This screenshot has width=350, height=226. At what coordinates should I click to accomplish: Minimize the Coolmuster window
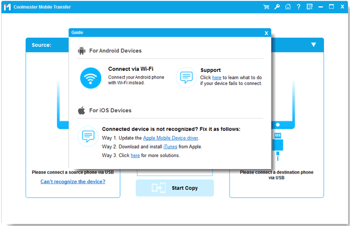click(x=321, y=7)
